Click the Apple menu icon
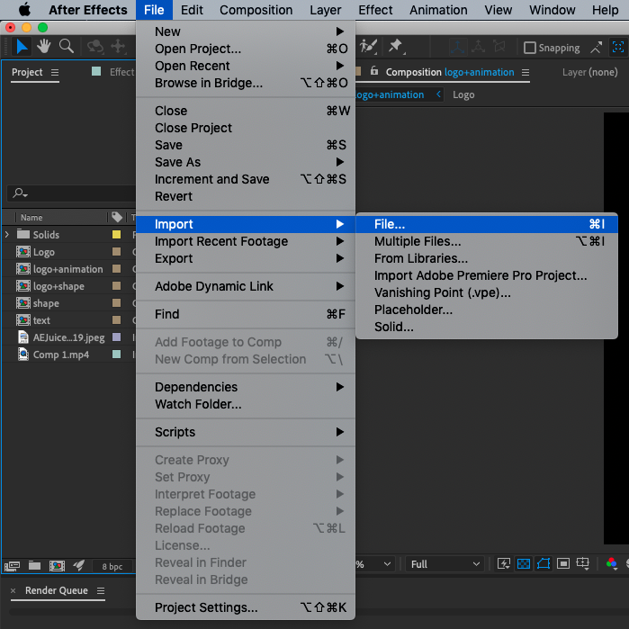Image resolution: width=629 pixels, height=629 pixels. (x=24, y=10)
